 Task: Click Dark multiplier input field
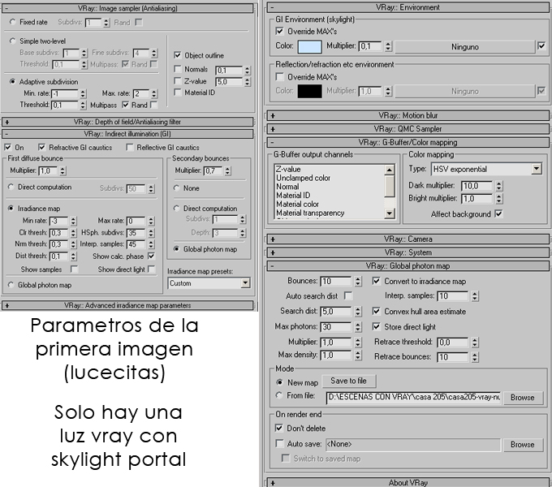pos(477,186)
